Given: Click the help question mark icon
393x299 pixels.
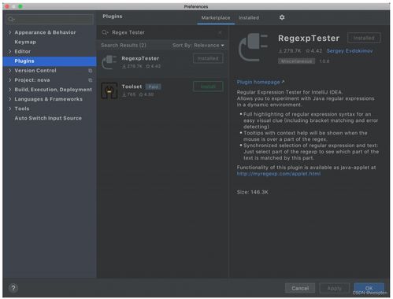Looking at the screenshot, I should tap(13, 288).
